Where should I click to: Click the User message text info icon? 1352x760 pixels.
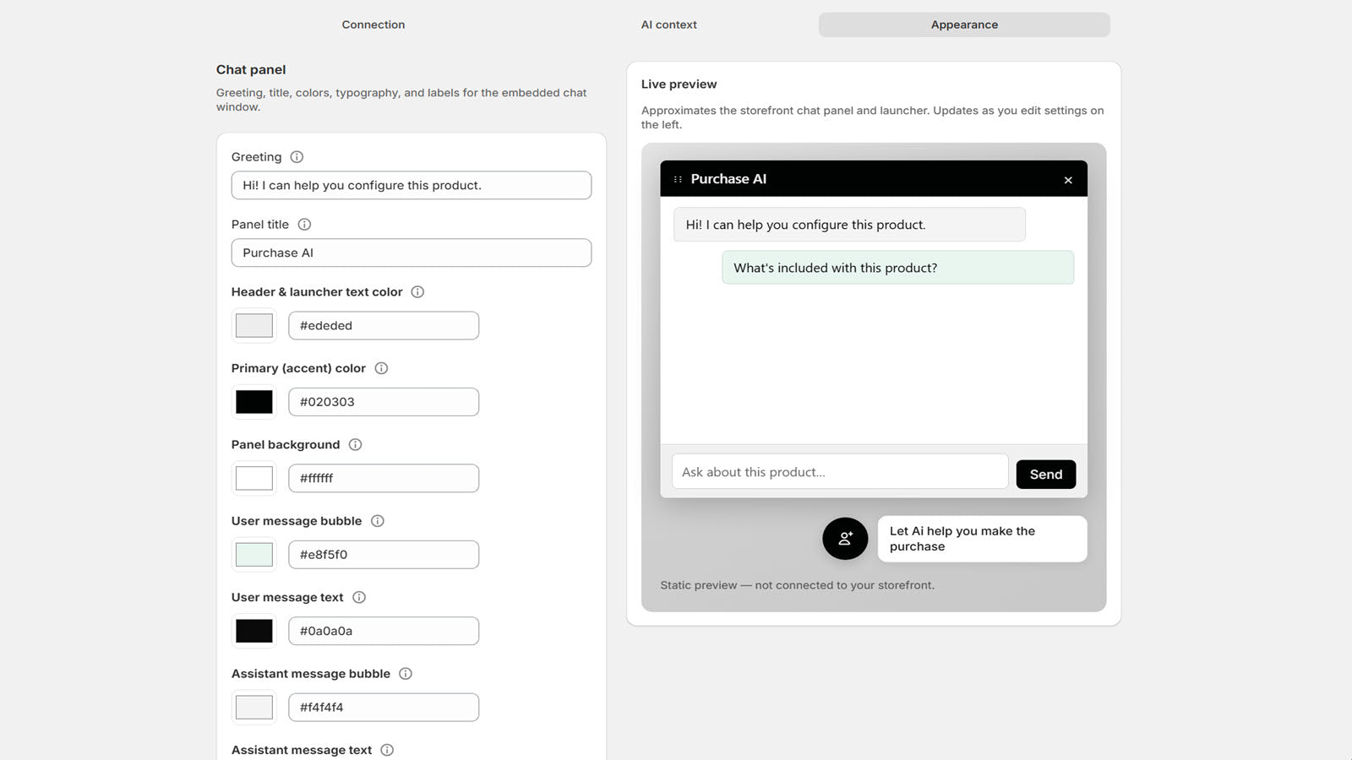pyautogui.click(x=358, y=597)
